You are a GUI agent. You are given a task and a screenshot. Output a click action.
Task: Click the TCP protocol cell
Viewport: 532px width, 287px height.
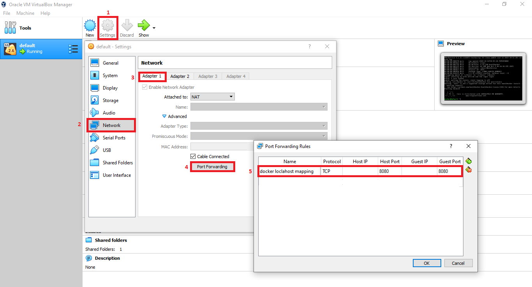[x=332, y=171]
